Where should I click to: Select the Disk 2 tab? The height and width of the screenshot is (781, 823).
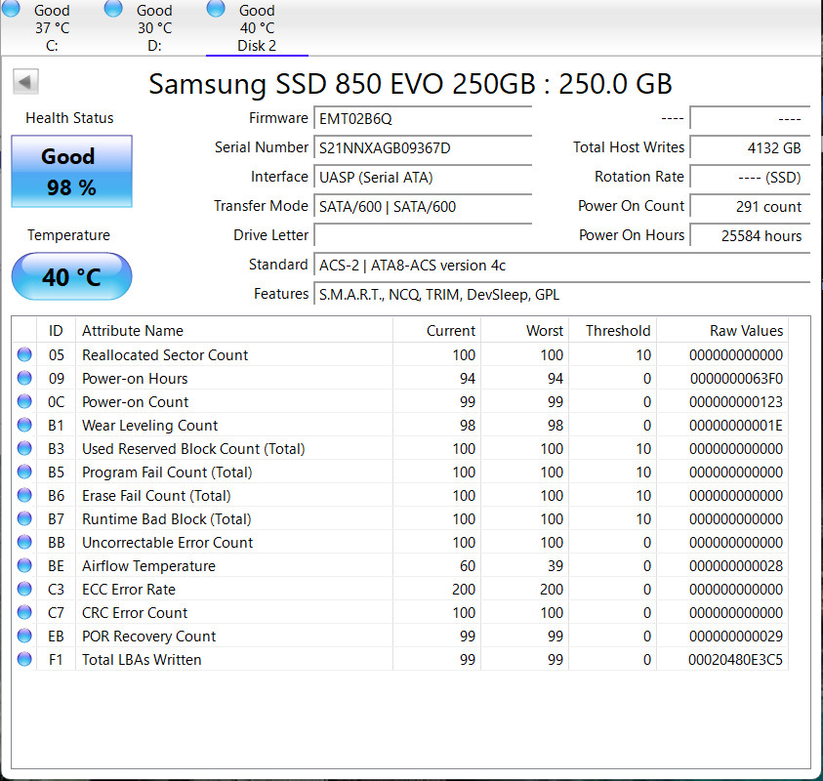tap(257, 28)
